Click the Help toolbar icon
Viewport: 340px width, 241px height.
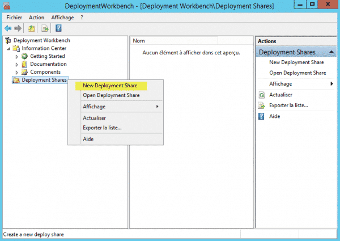58,28
